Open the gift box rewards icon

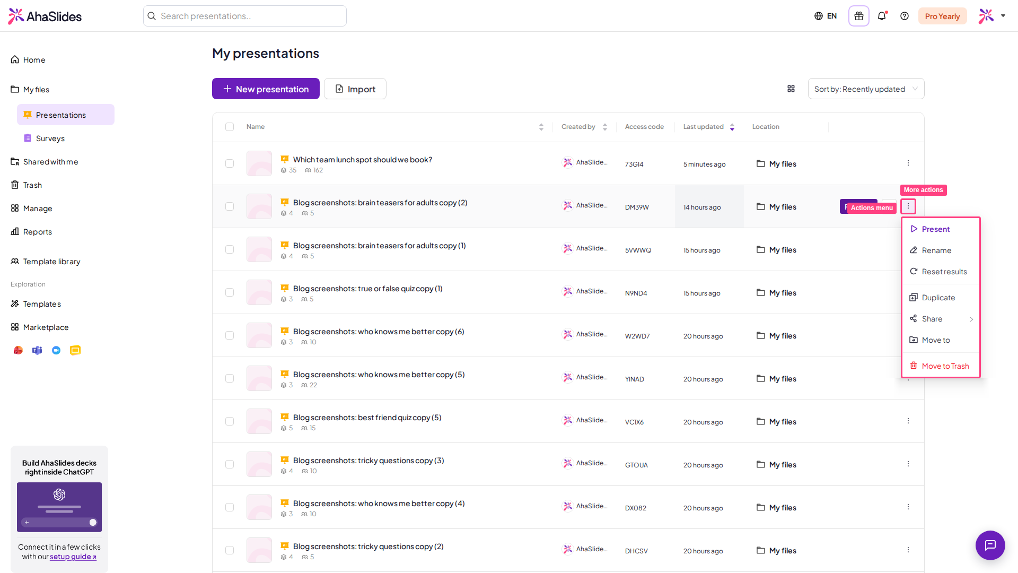(x=859, y=16)
